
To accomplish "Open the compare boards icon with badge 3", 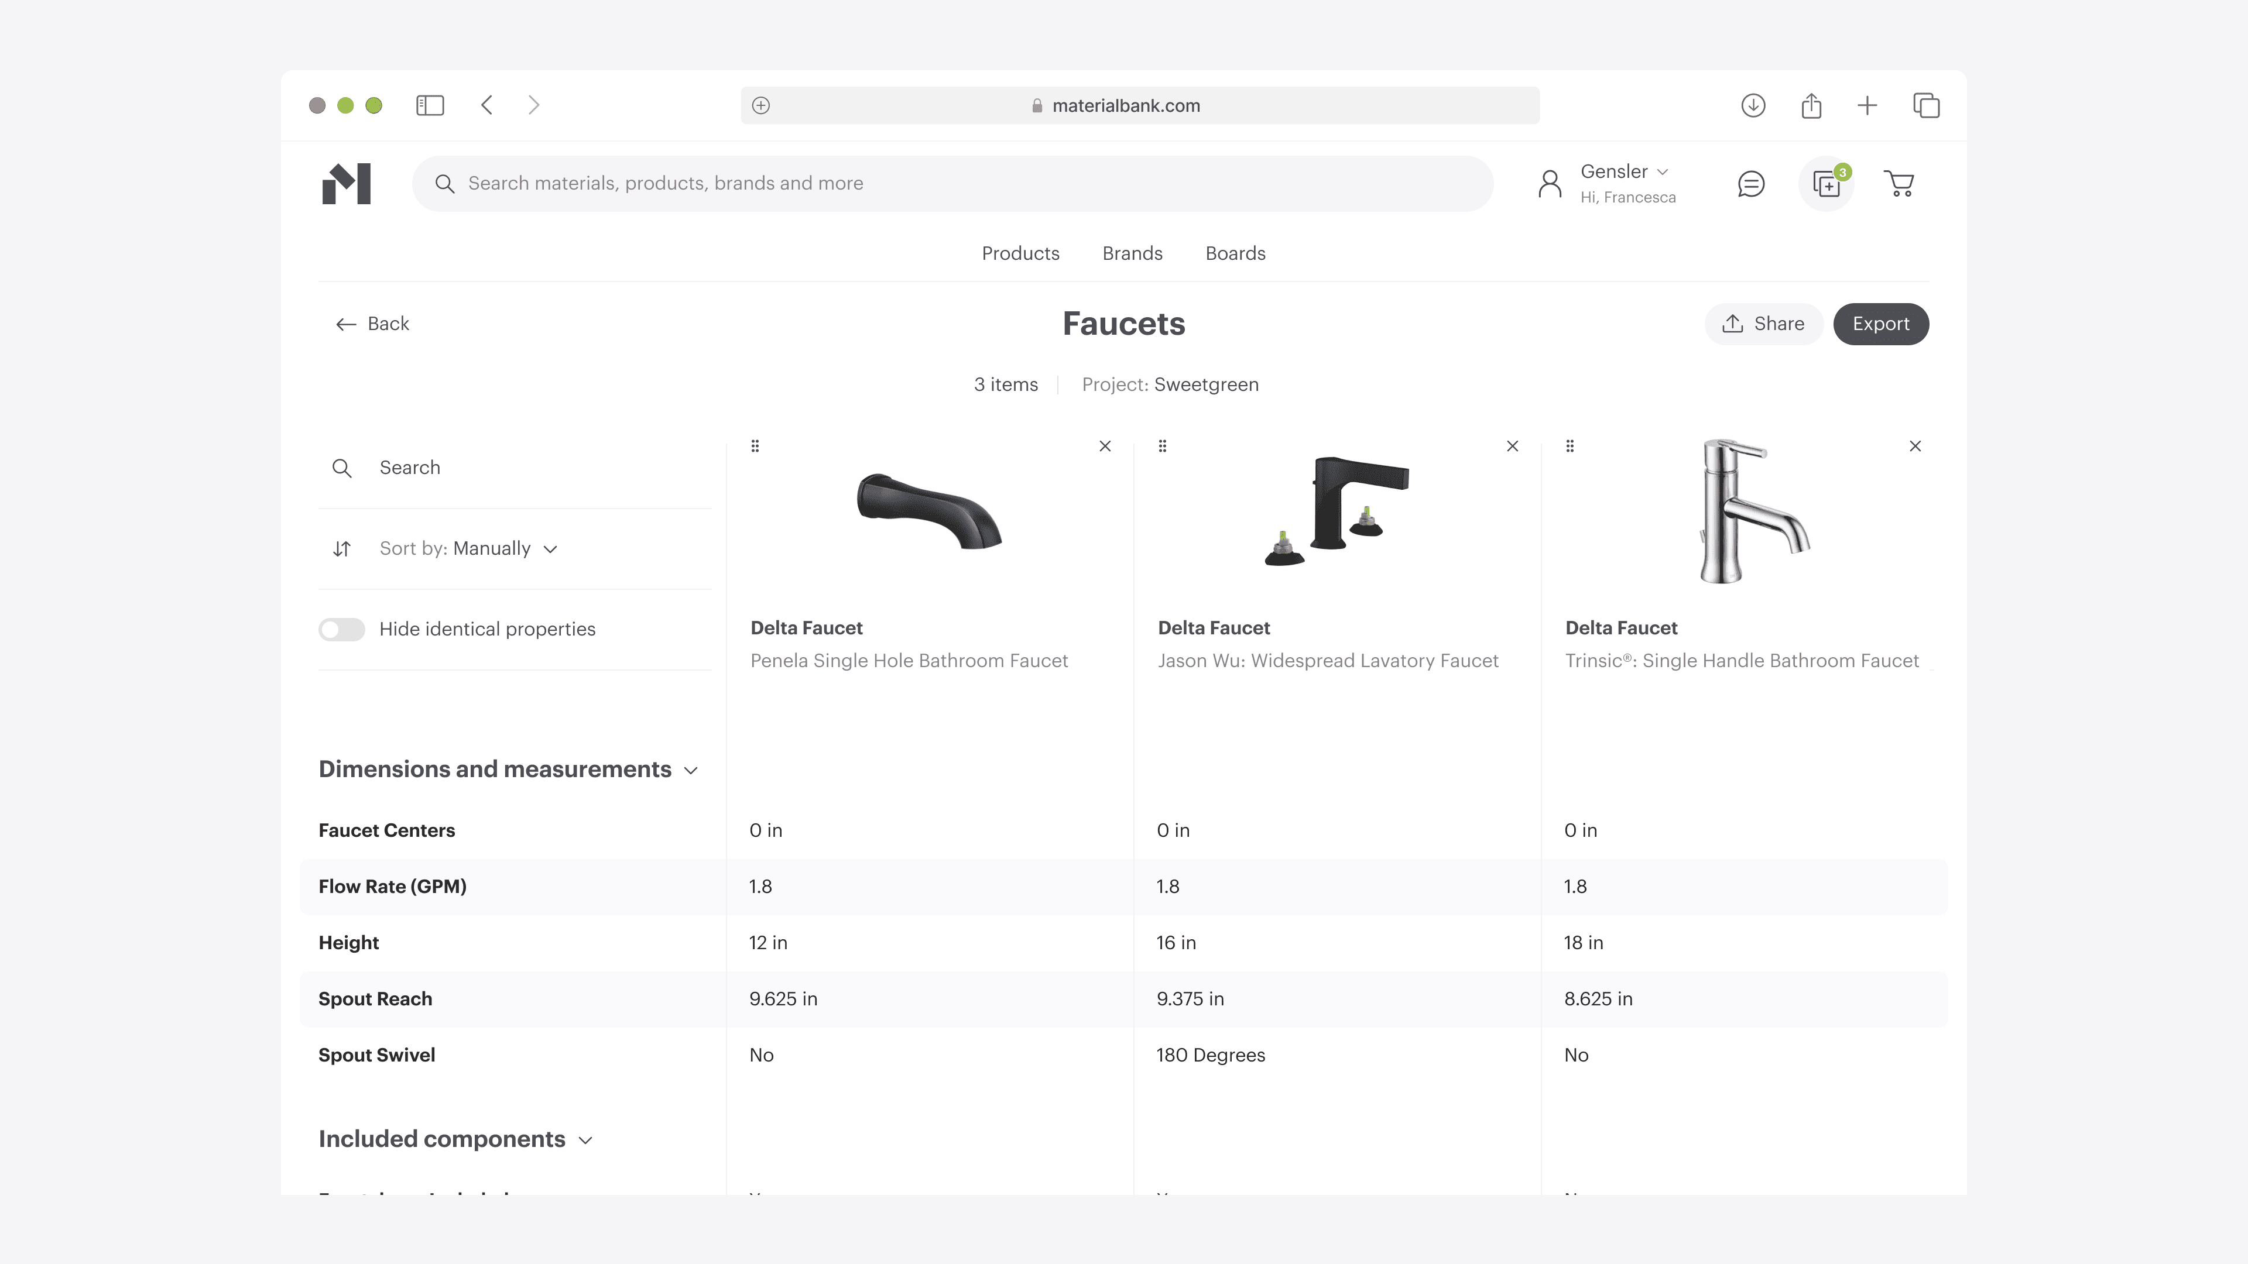I will coord(1826,183).
